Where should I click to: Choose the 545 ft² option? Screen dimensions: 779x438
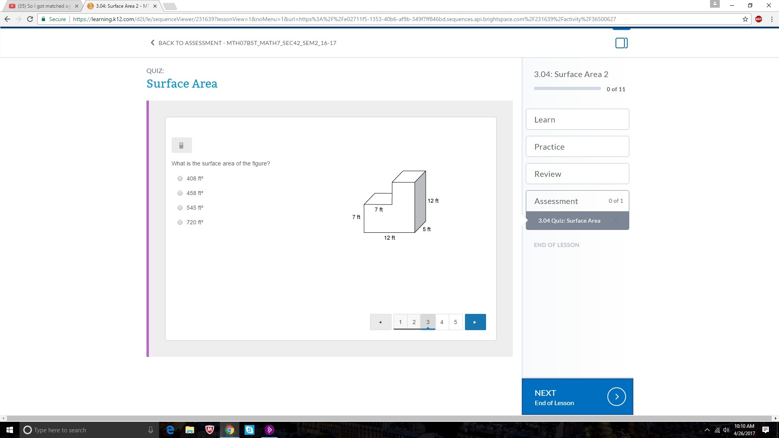180,208
